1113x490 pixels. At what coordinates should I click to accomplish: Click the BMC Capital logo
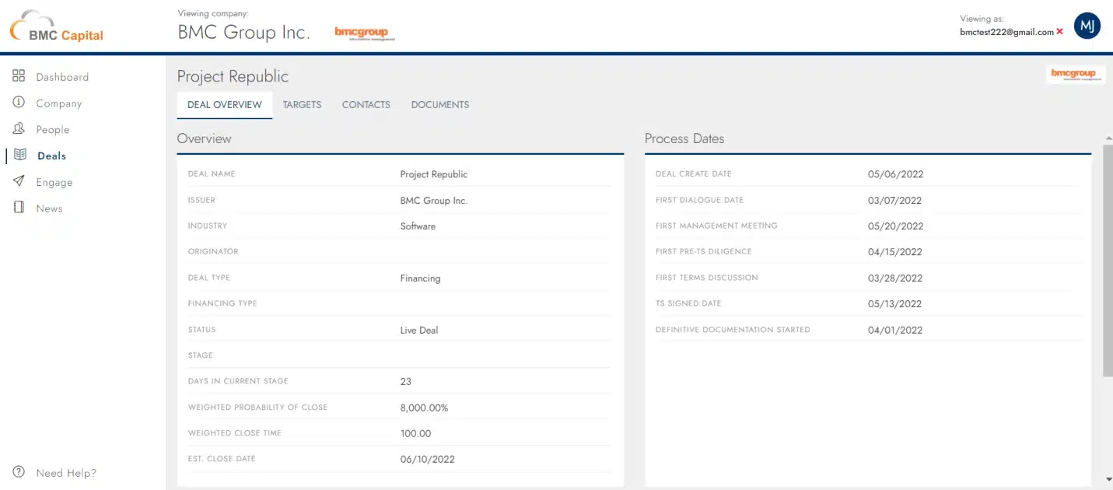click(x=56, y=26)
